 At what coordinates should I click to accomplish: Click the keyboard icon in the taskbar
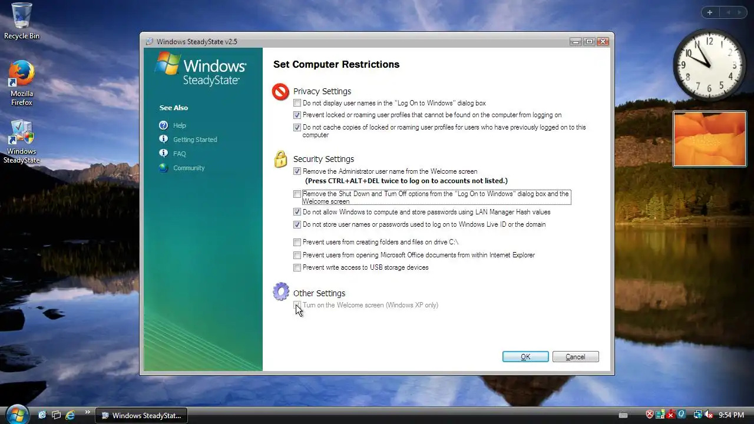(x=623, y=415)
